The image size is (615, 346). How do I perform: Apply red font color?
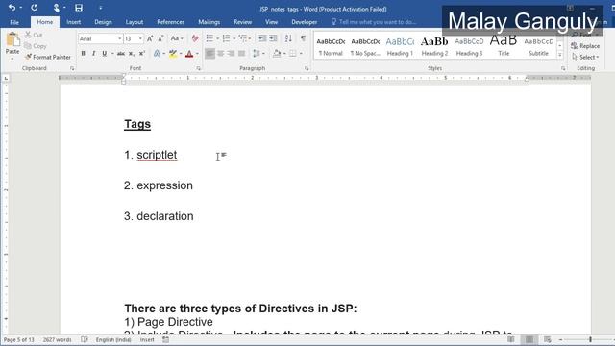point(189,54)
